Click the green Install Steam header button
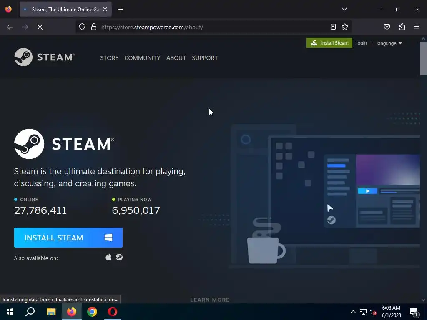 click(x=329, y=43)
